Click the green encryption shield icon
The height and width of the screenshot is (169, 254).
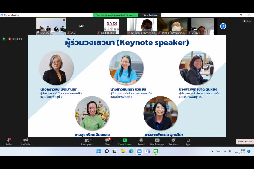coord(4,39)
